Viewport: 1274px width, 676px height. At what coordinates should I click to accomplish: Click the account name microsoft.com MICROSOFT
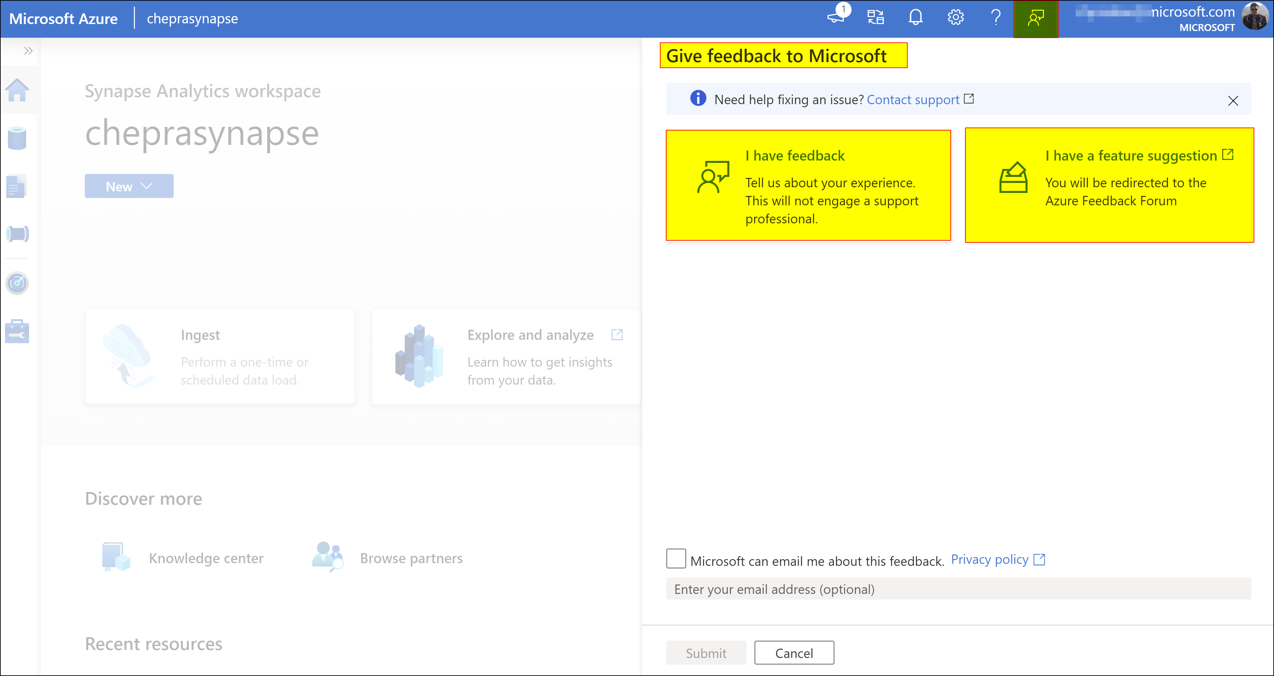pos(1156,18)
